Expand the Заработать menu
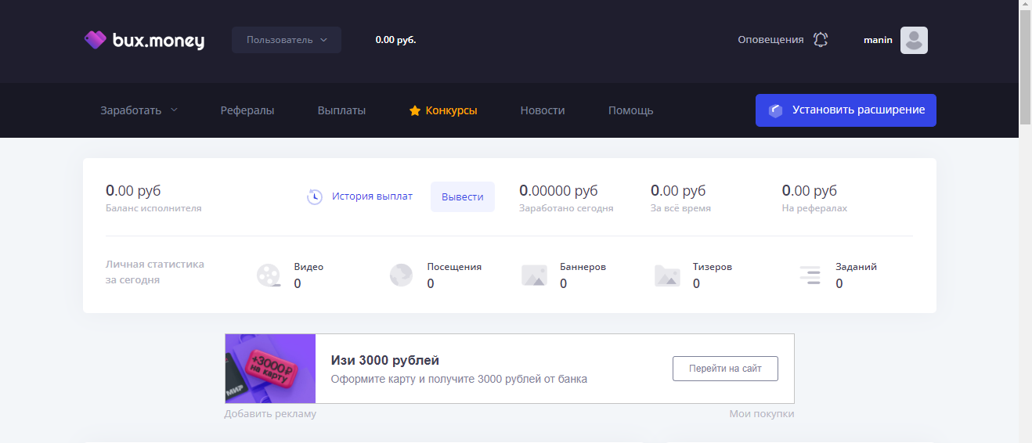 pyautogui.click(x=139, y=110)
